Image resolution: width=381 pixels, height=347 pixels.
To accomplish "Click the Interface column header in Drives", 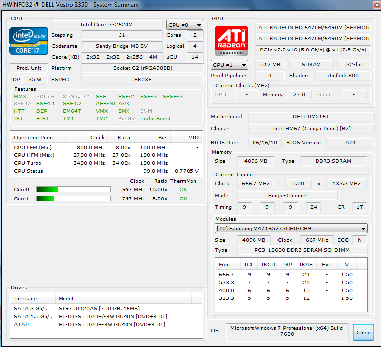I will point(33,299).
